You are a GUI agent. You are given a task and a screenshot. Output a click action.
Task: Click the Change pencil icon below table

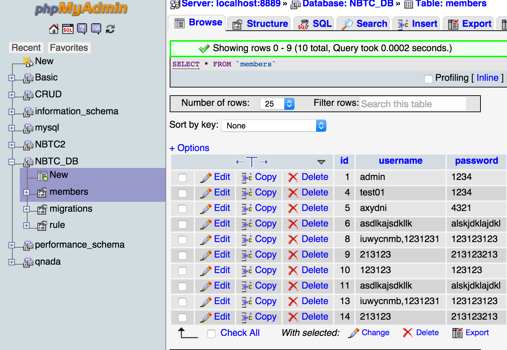353,333
